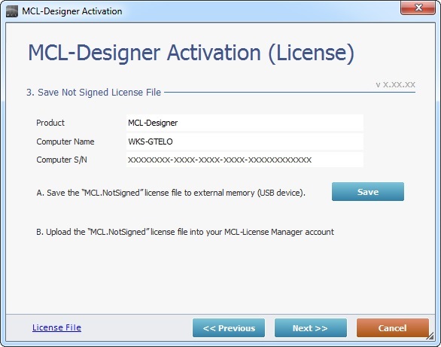Viewport: 441px width, 347px height.
Task: Proceed using the Next >> button
Action: click(x=311, y=328)
